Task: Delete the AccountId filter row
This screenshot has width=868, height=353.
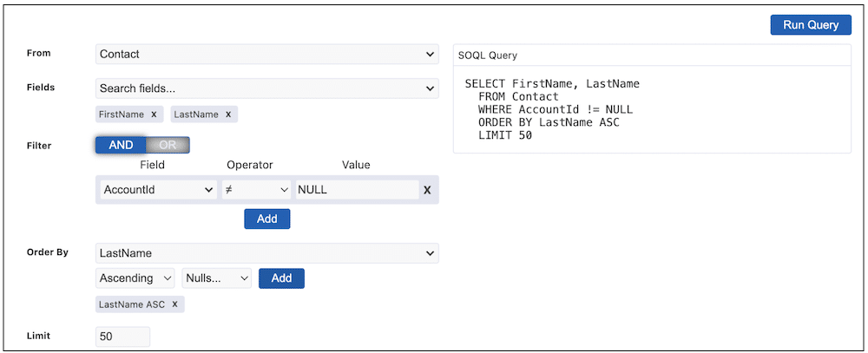Action: click(427, 190)
